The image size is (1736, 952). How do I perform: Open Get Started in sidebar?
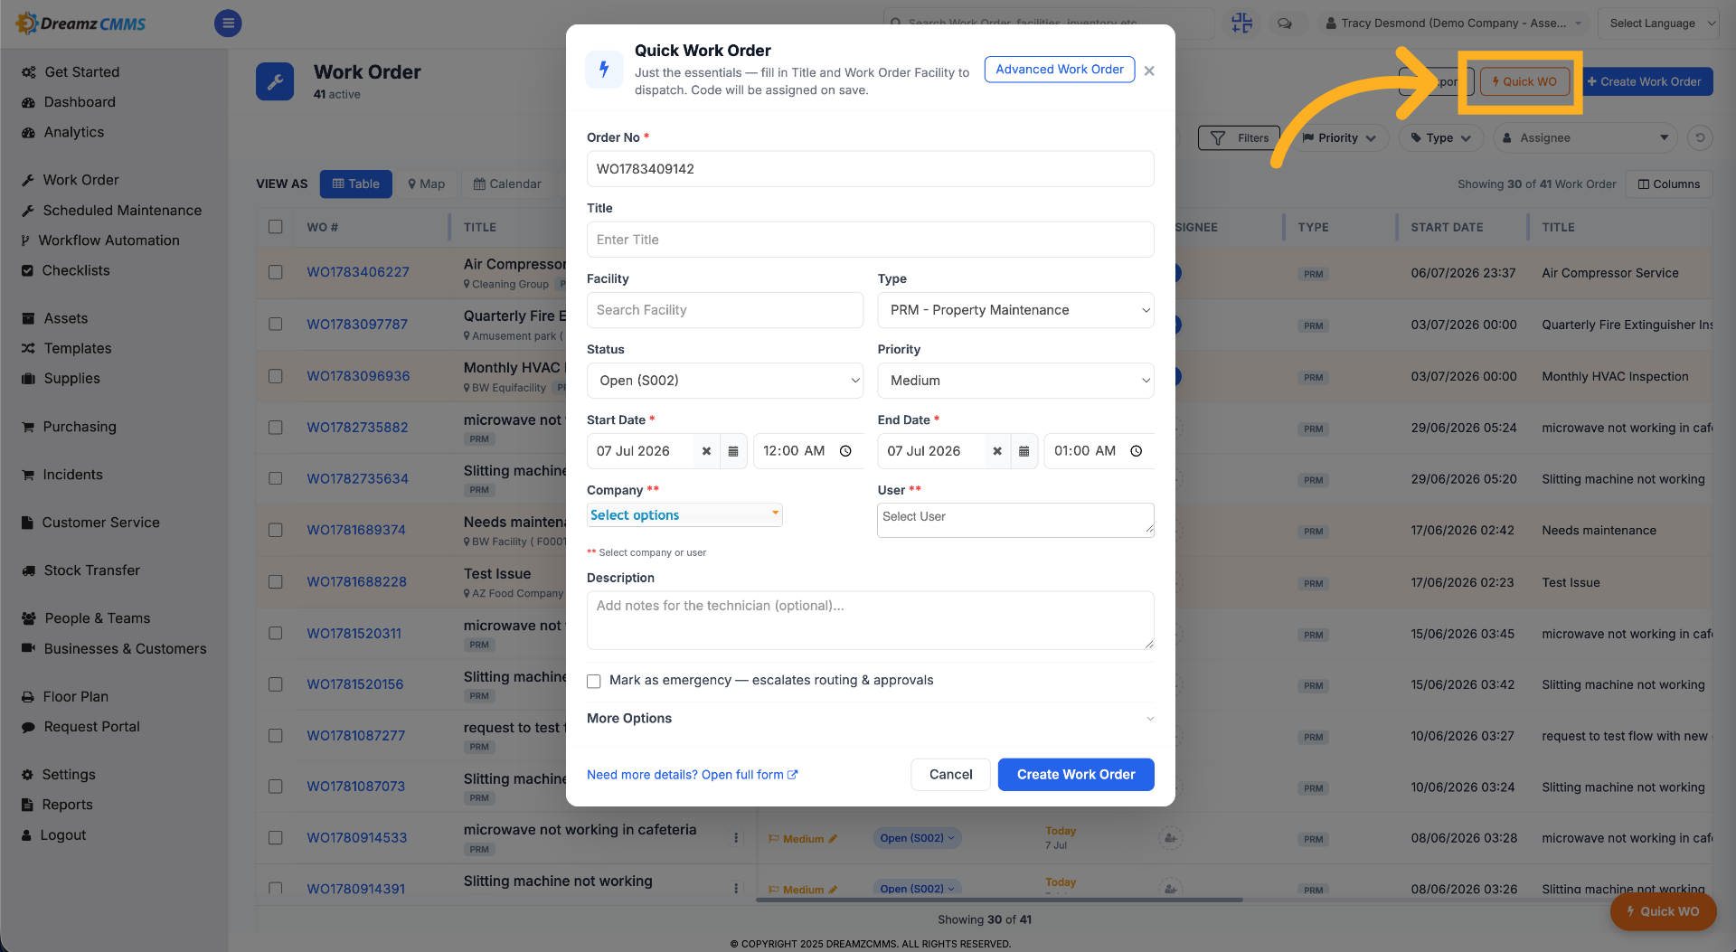click(x=81, y=71)
